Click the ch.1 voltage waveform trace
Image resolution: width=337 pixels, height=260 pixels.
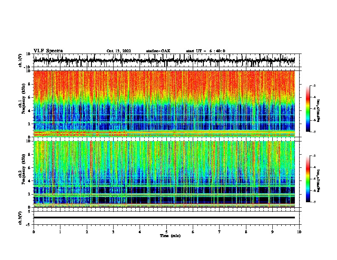pyautogui.click(x=164, y=60)
